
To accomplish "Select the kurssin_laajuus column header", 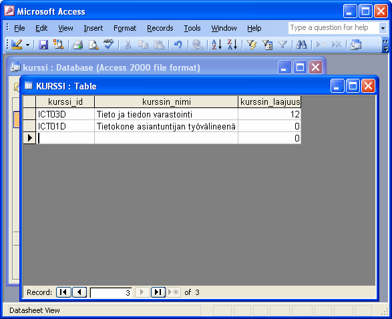I will (x=270, y=101).
